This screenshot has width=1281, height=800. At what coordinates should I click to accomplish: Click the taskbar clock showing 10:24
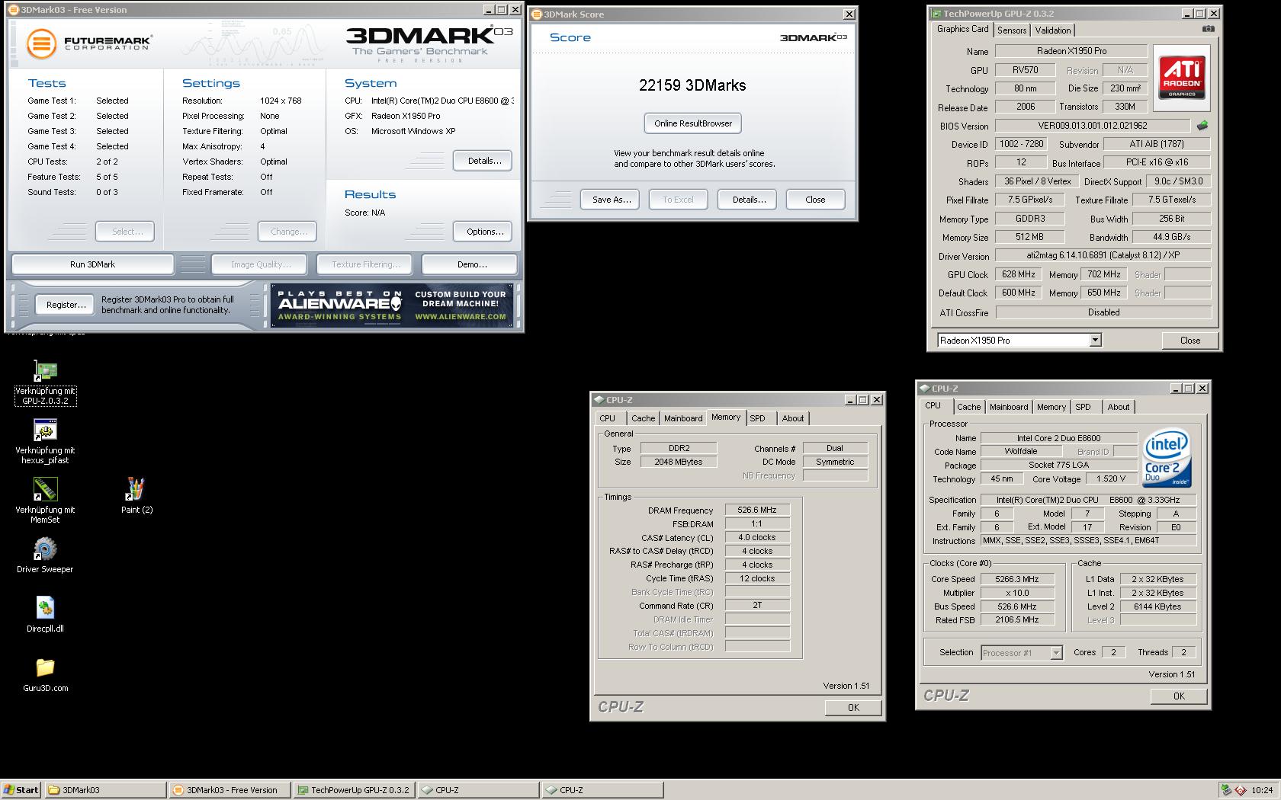tap(1262, 790)
